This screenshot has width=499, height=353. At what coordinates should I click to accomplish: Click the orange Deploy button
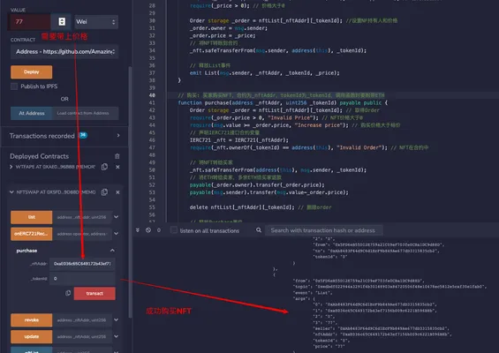tap(32, 71)
